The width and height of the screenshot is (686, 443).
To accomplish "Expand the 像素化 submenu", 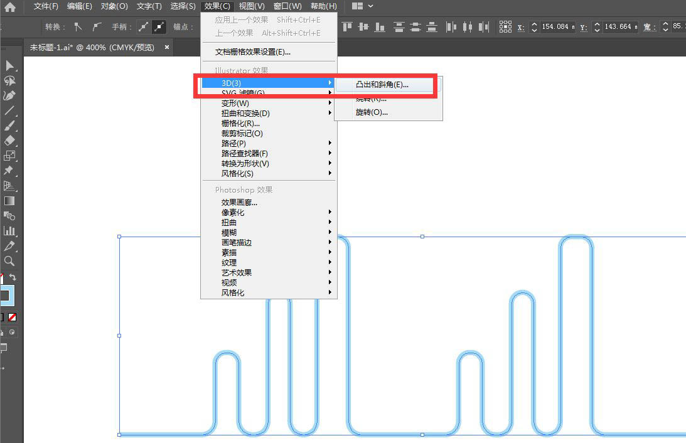I will (x=268, y=213).
